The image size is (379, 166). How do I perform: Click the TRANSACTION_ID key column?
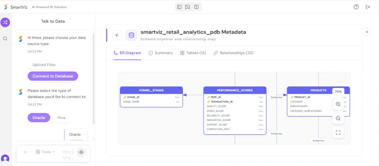tap(235, 102)
